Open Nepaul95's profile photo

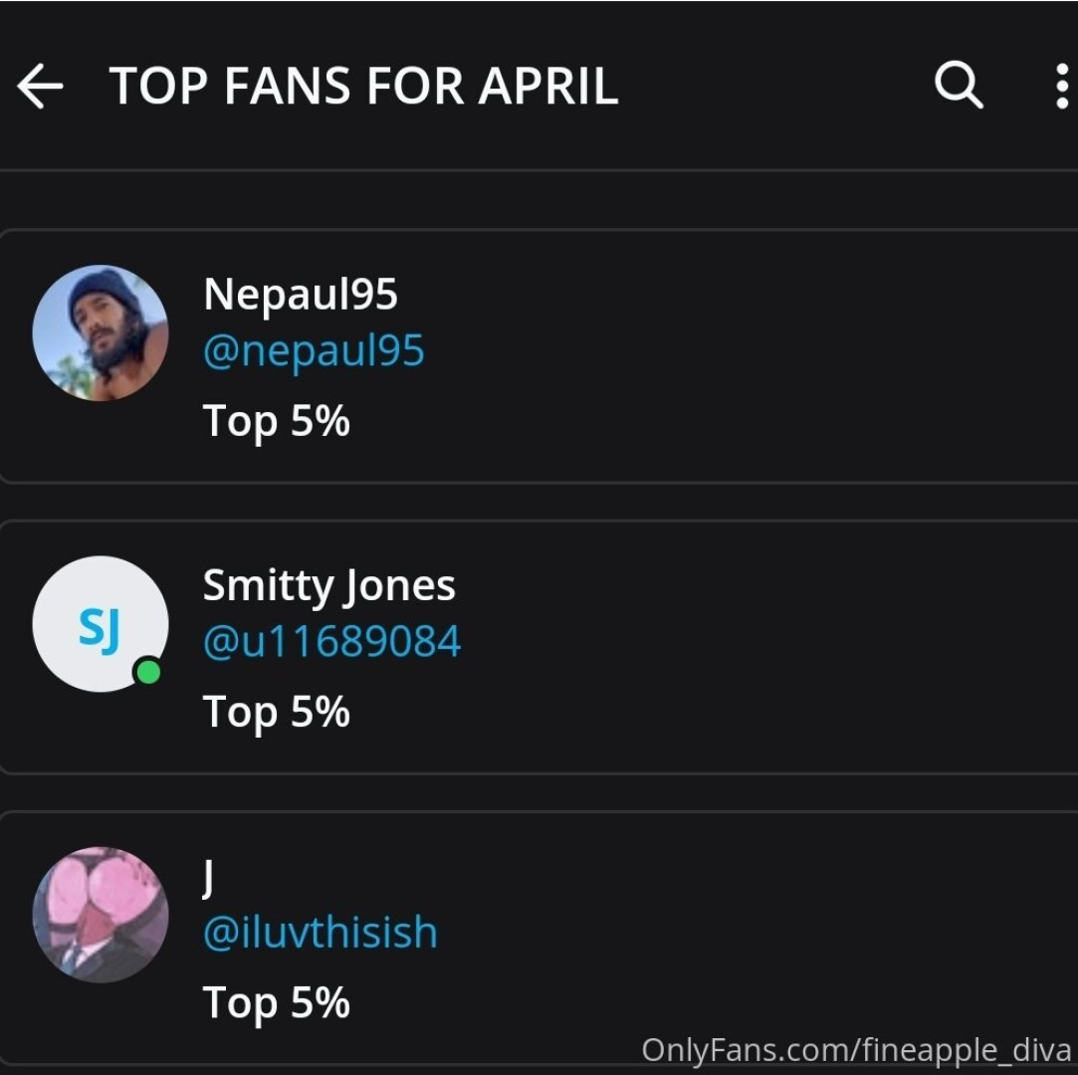tap(100, 332)
